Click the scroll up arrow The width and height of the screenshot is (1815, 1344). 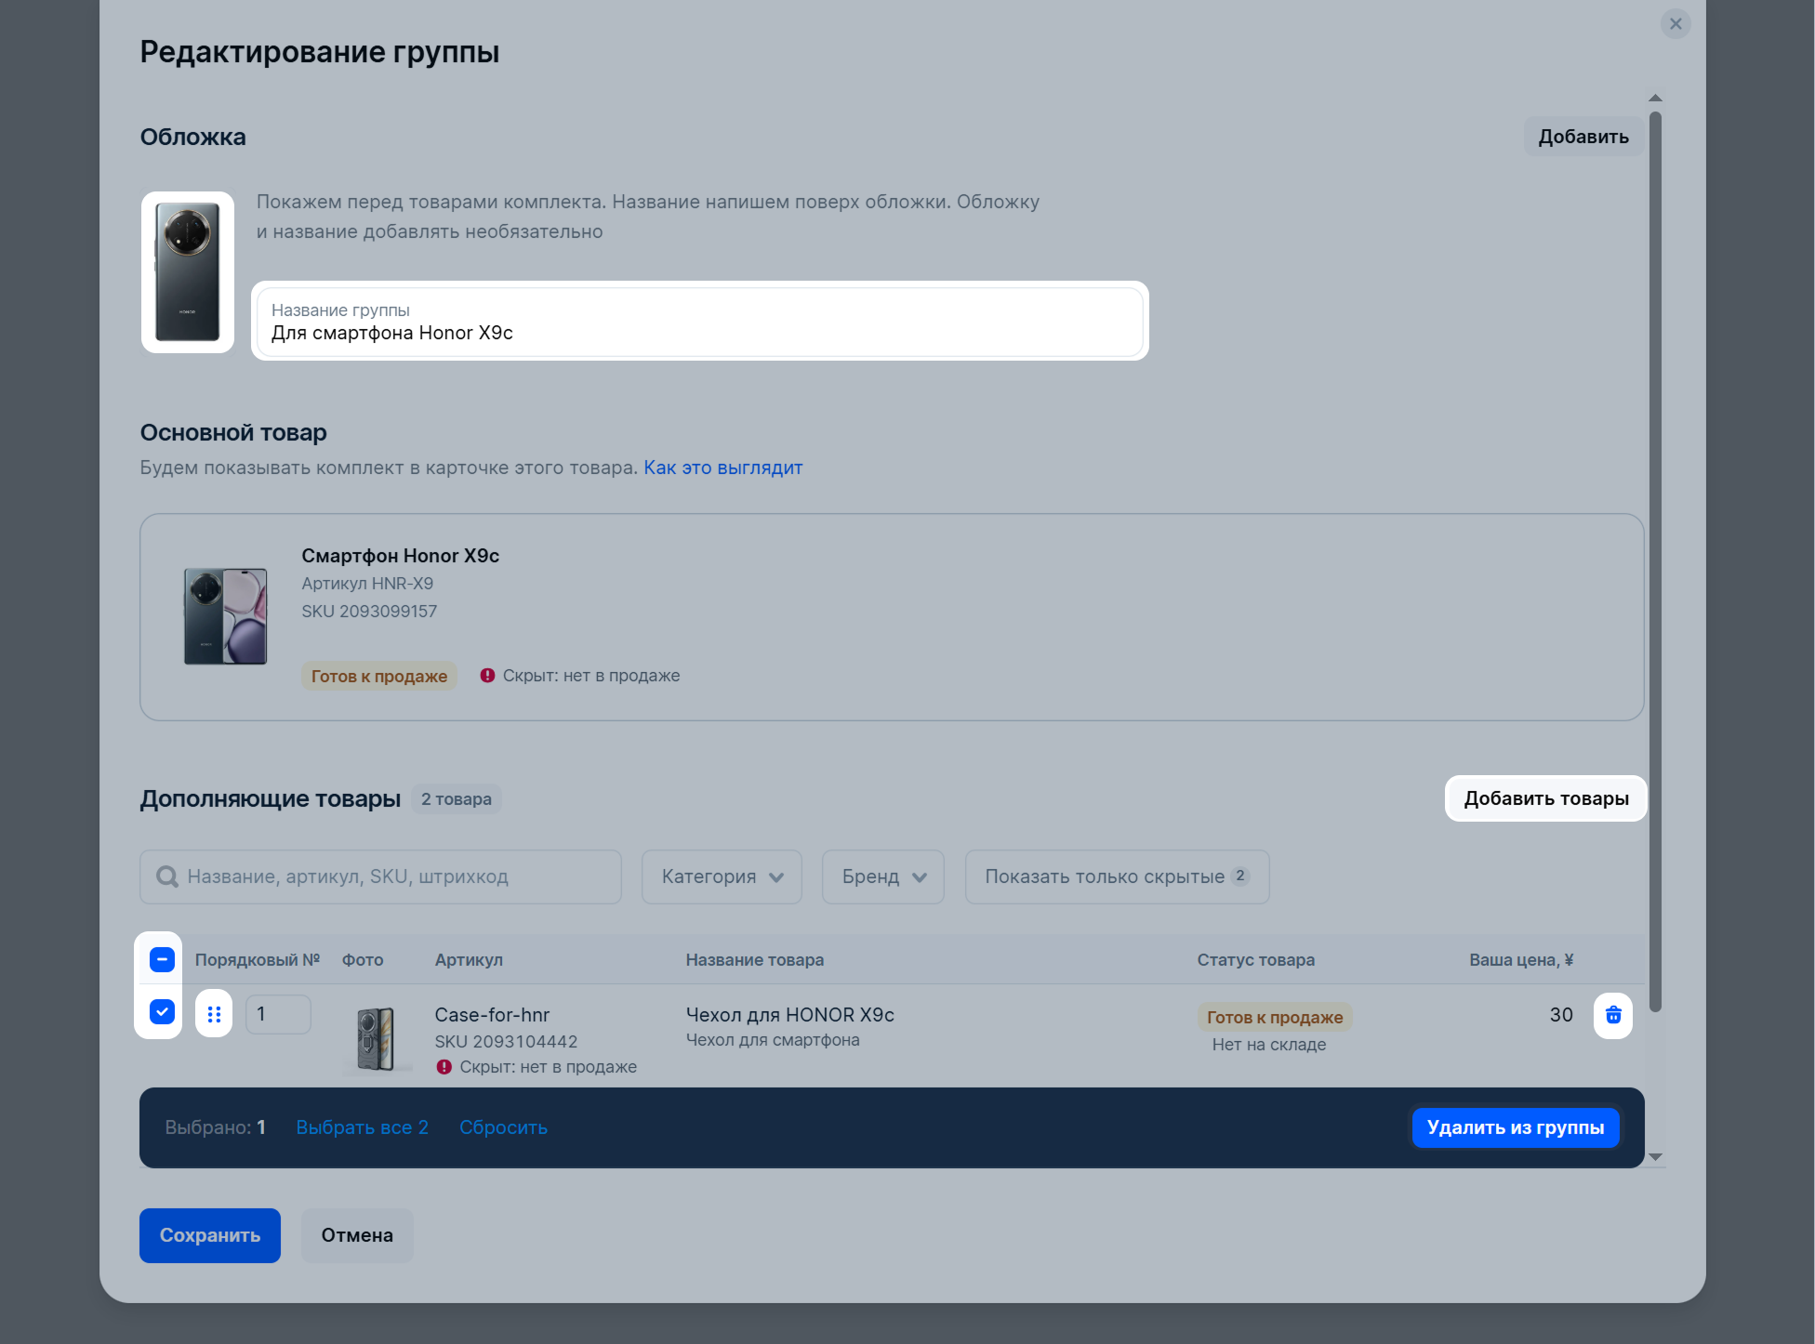(1655, 99)
